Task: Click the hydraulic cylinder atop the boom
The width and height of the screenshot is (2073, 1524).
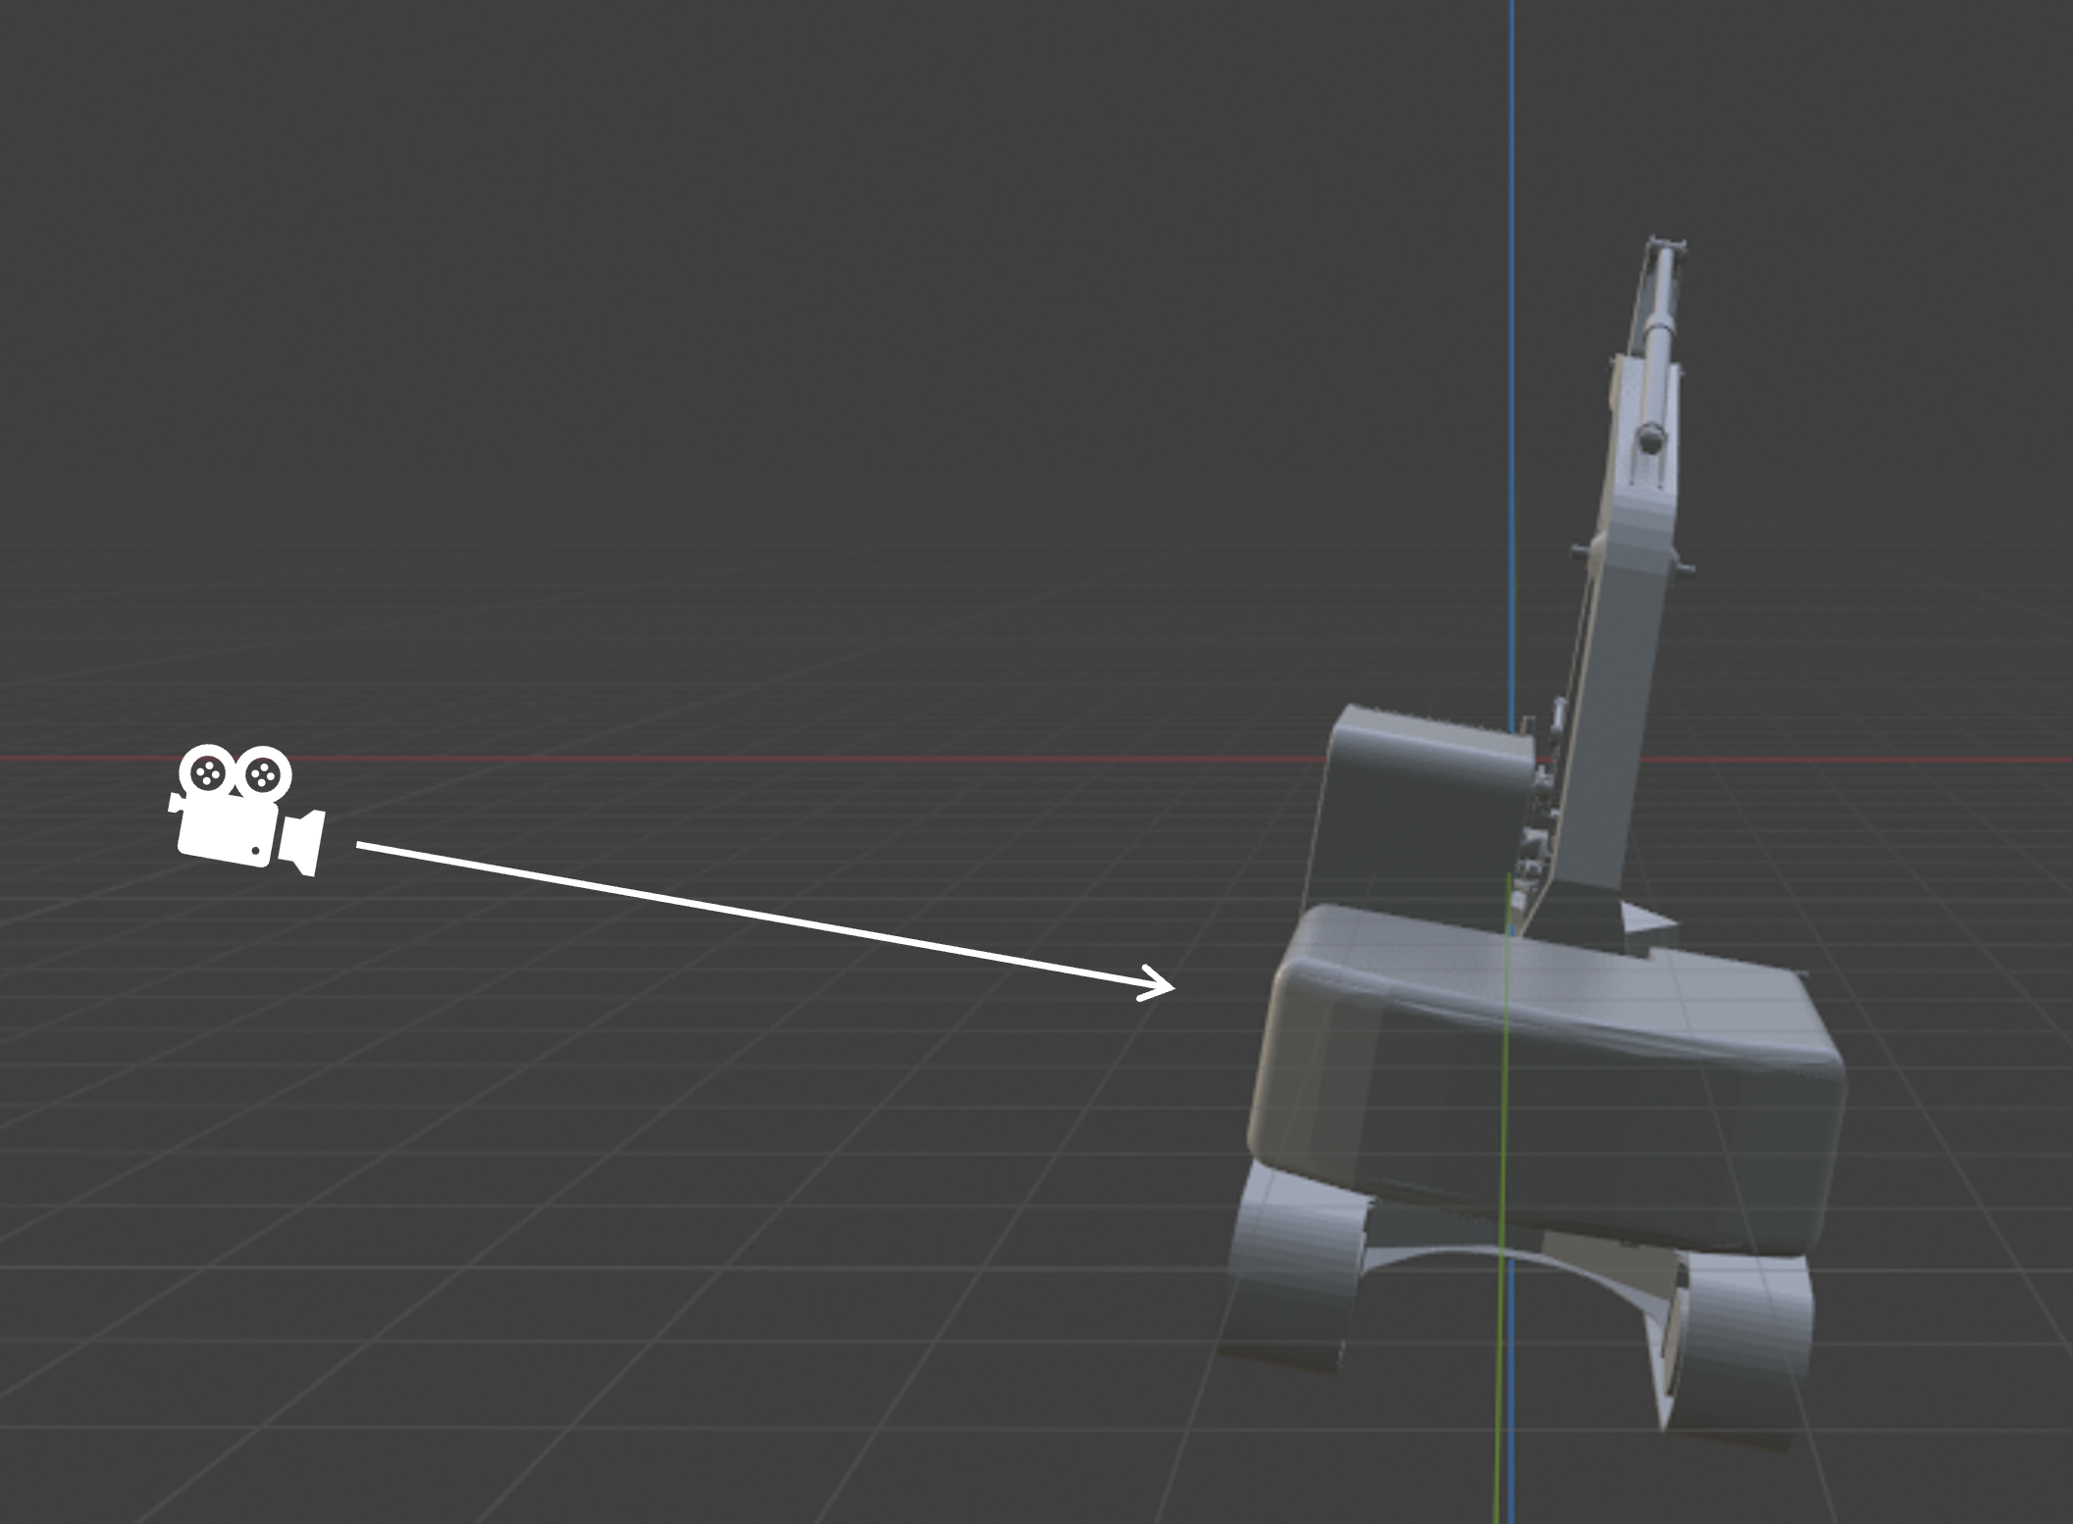Action: click(x=1660, y=343)
